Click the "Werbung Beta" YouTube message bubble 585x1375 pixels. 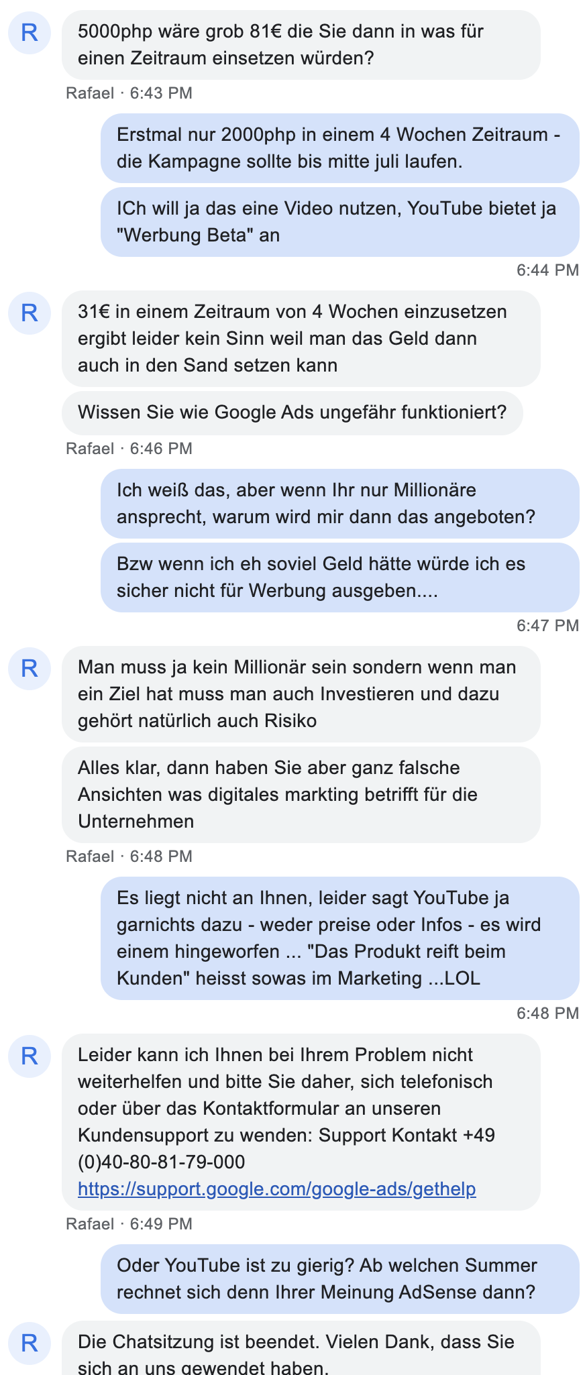point(339,222)
